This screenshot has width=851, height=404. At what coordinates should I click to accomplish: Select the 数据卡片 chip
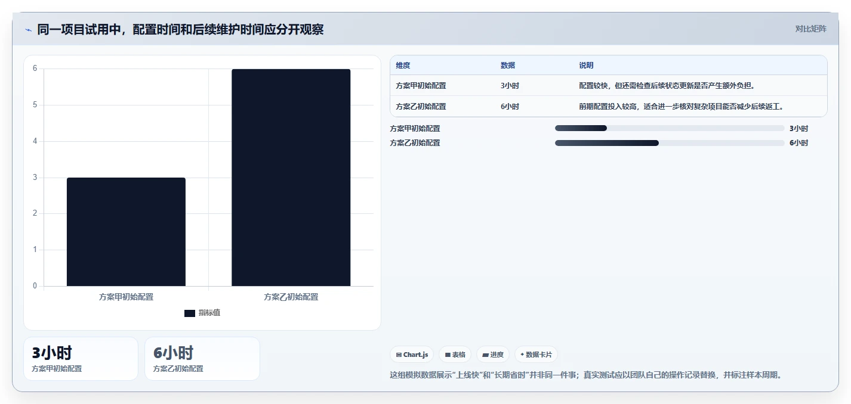536,355
